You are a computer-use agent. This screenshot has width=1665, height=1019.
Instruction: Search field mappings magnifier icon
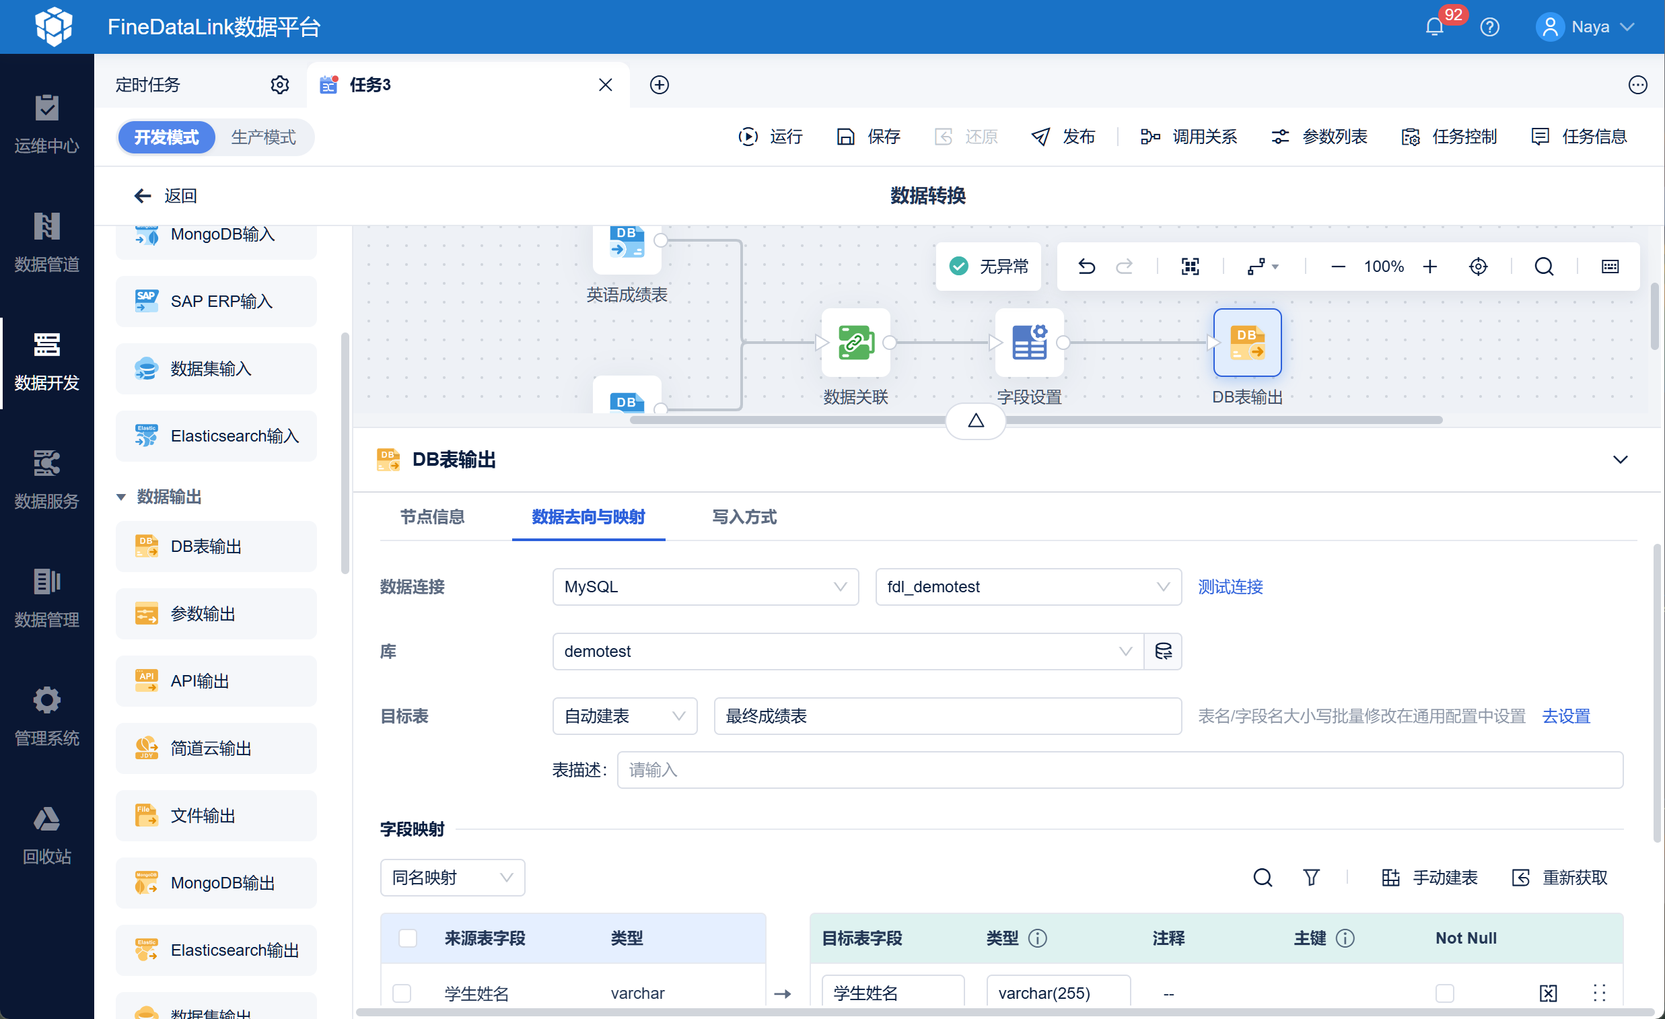[x=1263, y=877]
